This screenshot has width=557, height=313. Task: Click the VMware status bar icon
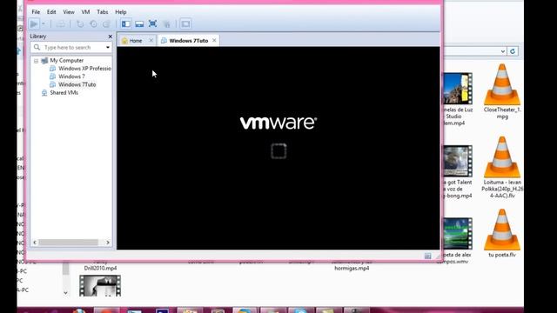[427, 256]
